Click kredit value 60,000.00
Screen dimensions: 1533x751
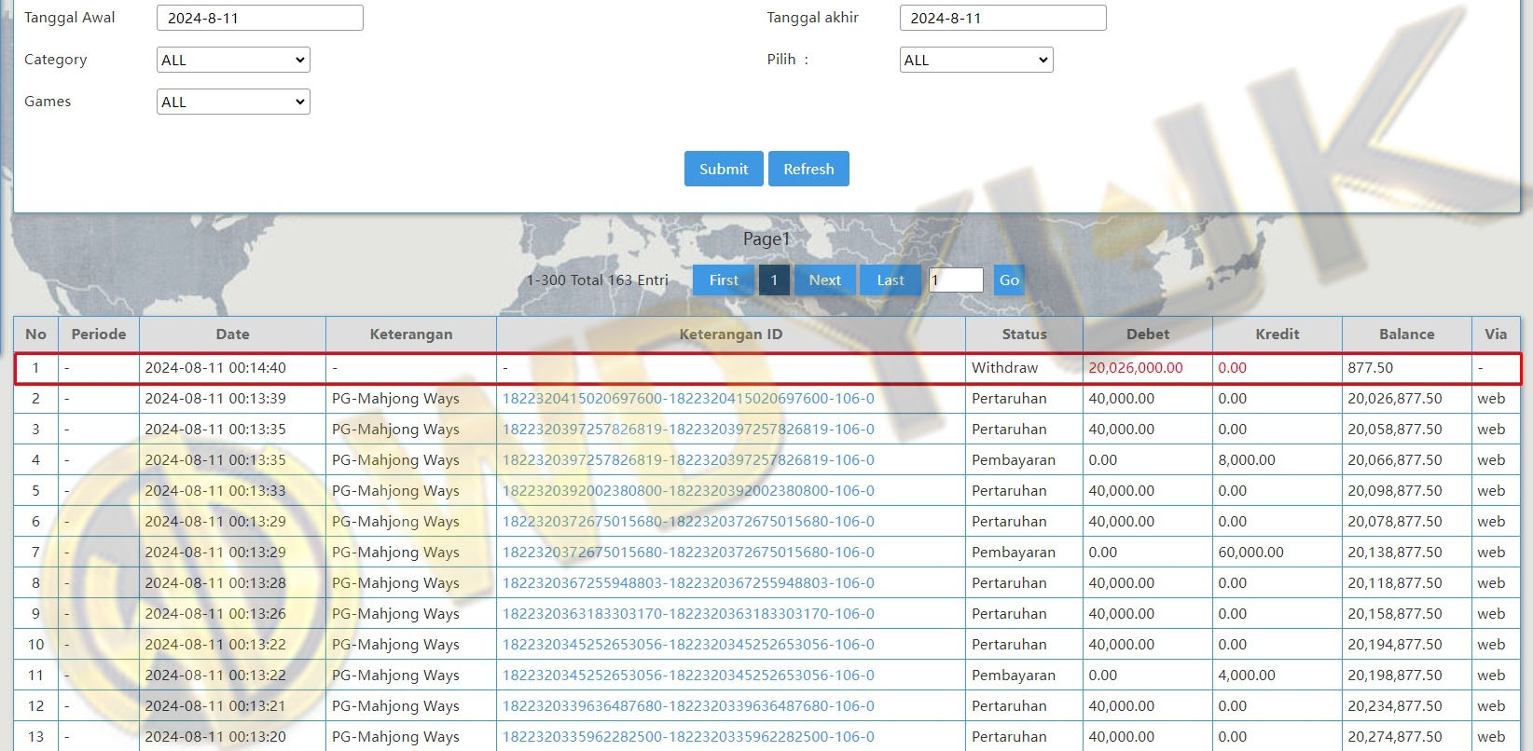pos(1250,552)
